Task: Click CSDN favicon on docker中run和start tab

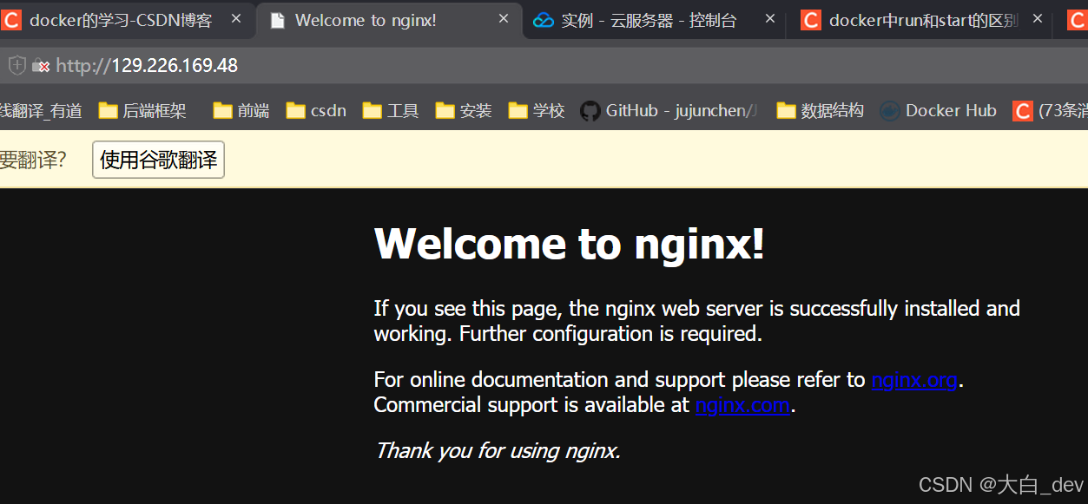Action: (810, 20)
